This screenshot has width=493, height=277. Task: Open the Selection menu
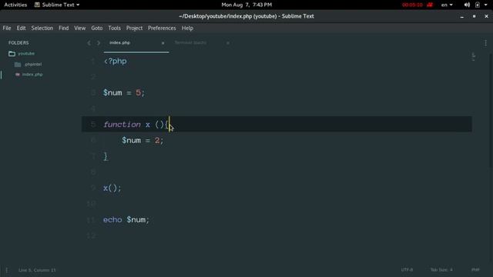(x=42, y=28)
